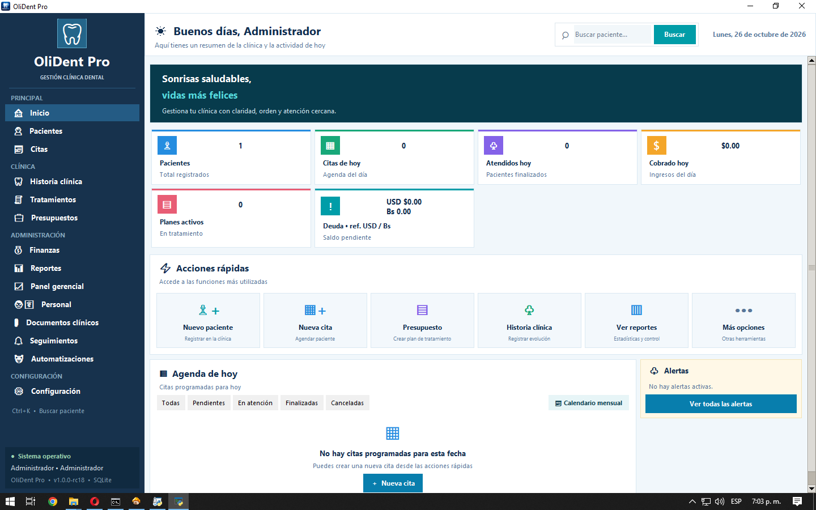Image resolution: width=816 pixels, height=510 pixels.
Task: Select Tratamientos in the sidebar
Action: pyautogui.click(x=72, y=199)
